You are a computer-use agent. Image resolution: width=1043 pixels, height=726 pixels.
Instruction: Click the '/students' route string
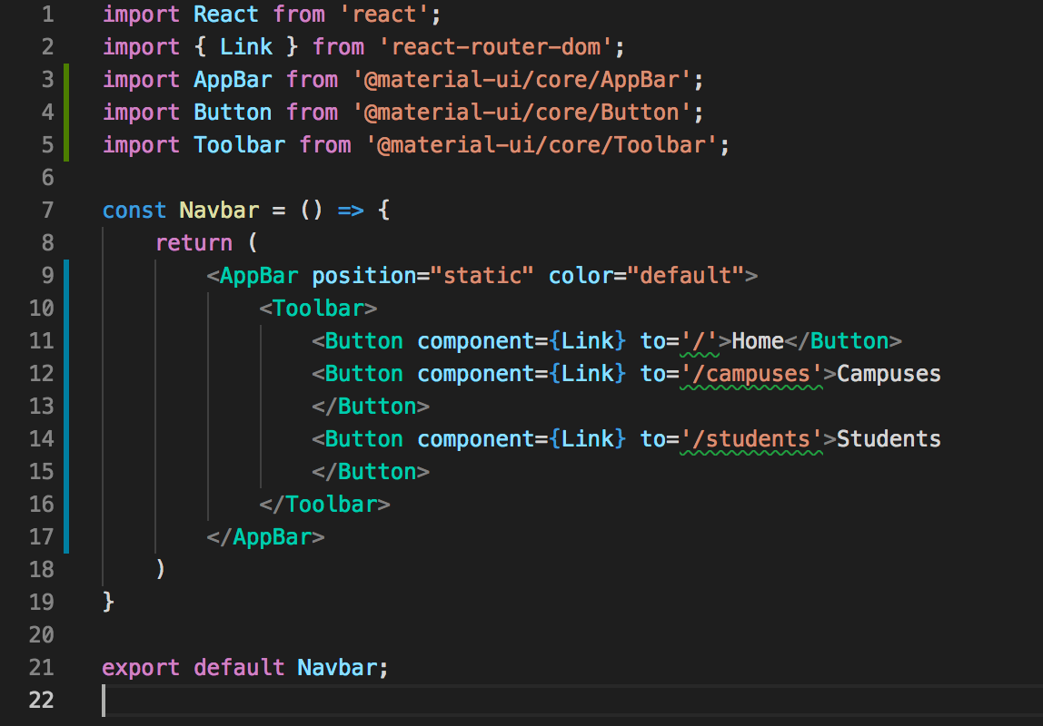click(751, 438)
